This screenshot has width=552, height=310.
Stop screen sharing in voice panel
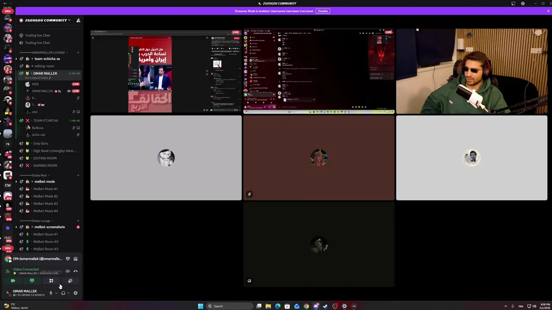[x=32, y=281]
